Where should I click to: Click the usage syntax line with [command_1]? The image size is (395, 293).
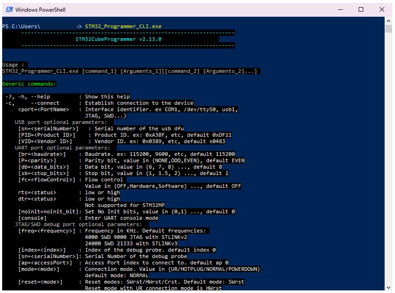(x=130, y=71)
